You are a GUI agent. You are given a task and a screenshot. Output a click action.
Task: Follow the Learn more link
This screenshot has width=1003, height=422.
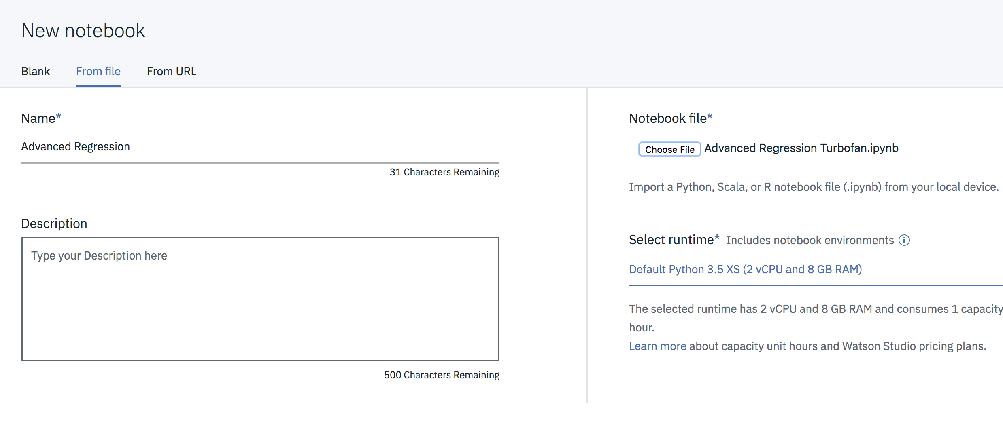pyautogui.click(x=657, y=346)
